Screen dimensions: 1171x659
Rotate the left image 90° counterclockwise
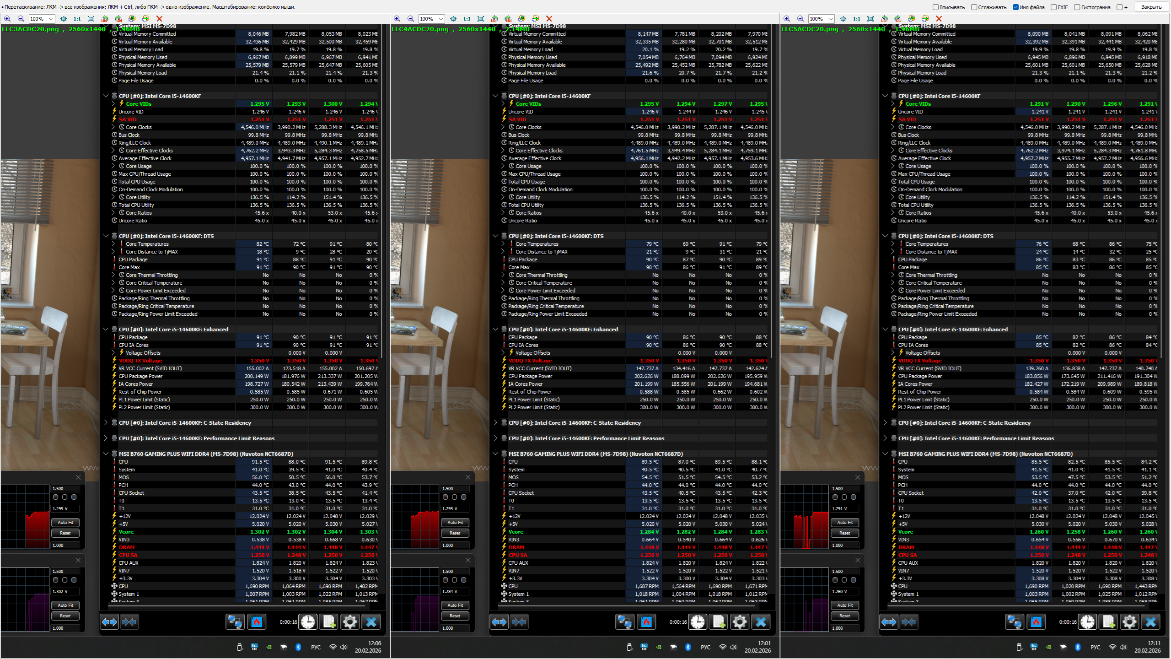pos(105,19)
